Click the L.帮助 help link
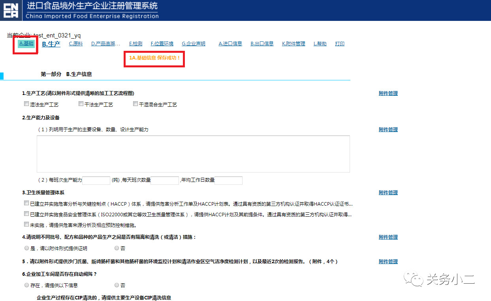The width and height of the screenshot is (491, 301). pyautogui.click(x=320, y=44)
